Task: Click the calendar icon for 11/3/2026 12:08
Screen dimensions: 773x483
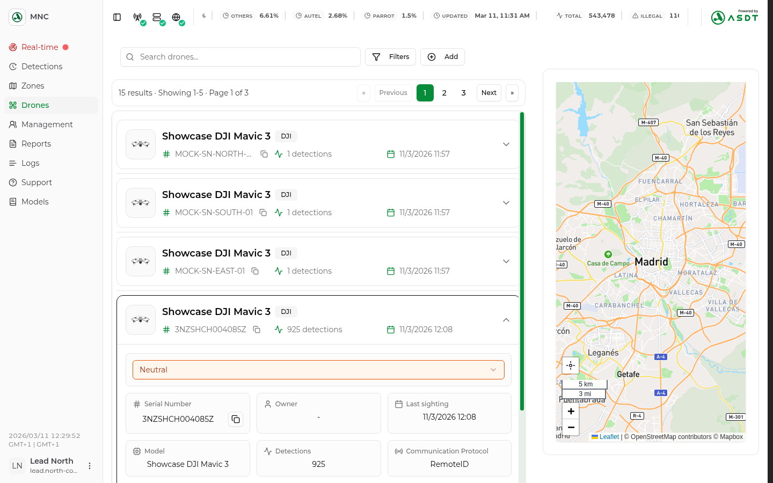Action: pos(391,330)
